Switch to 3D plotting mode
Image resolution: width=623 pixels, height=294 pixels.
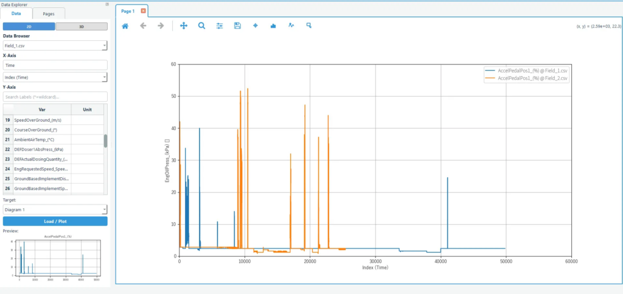click(x=82, y=26)
